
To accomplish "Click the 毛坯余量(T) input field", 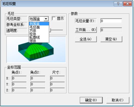I will coord(111,21).
